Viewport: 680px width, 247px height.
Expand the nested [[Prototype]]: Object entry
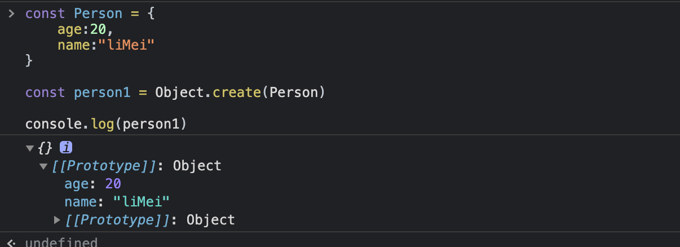click(x=57, y=219)
